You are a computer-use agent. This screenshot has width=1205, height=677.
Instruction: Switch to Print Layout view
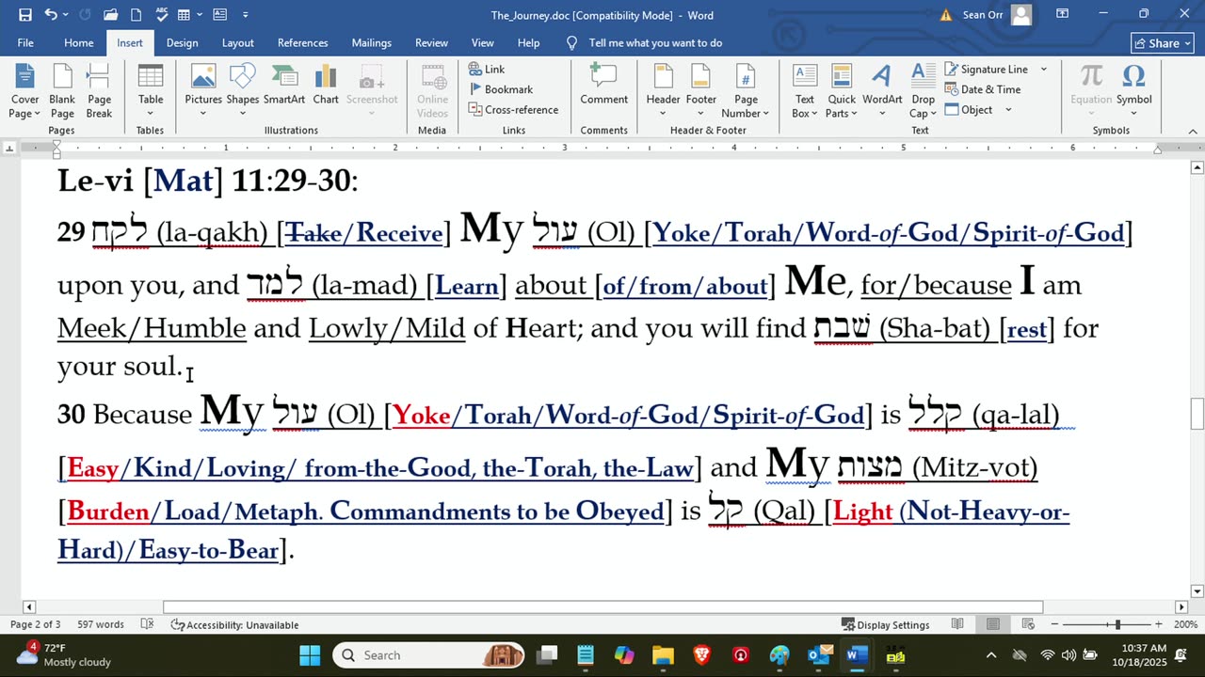click(993, 624)
